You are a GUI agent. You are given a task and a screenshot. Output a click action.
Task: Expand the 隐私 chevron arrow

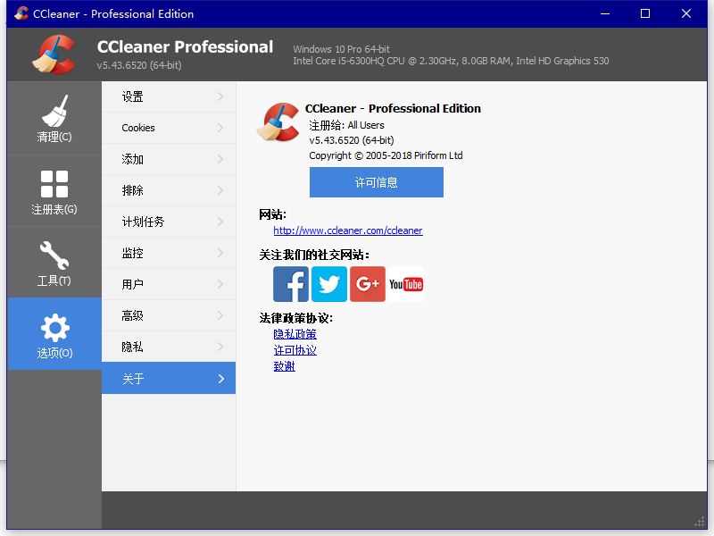click(220, 347)
